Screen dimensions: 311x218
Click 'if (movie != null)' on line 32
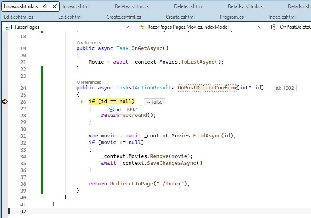point(116,143)
